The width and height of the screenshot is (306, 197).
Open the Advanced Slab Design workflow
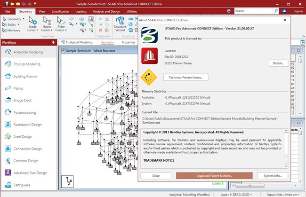(x=29, y=173)
